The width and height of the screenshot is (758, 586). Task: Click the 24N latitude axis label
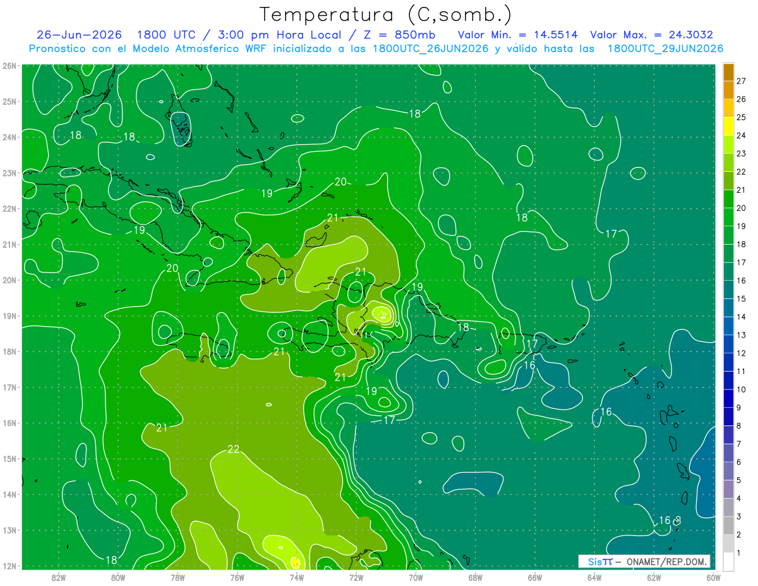click(9, 137)
